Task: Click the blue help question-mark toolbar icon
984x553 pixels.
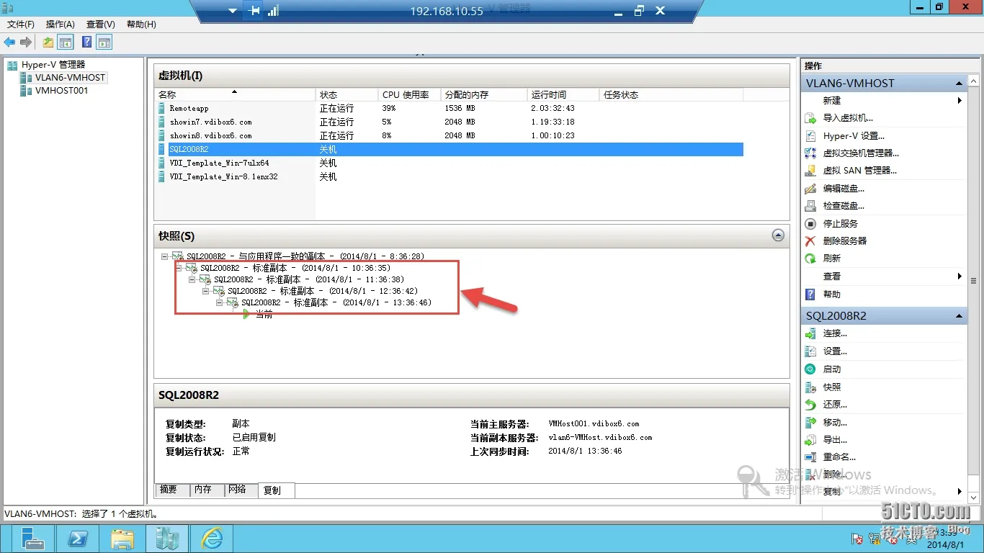Action: coord(86,42)
